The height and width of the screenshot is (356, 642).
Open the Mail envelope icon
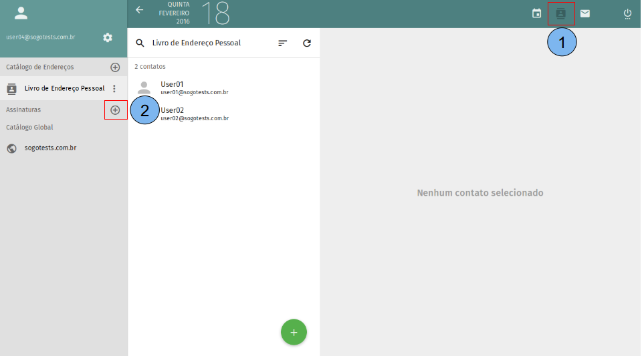pyautogui.click(x=585, y=13)
